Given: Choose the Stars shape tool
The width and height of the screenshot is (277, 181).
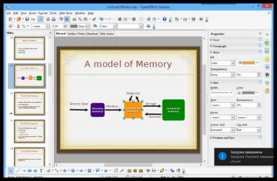Looking at the screenshot, I should [106, 170].
